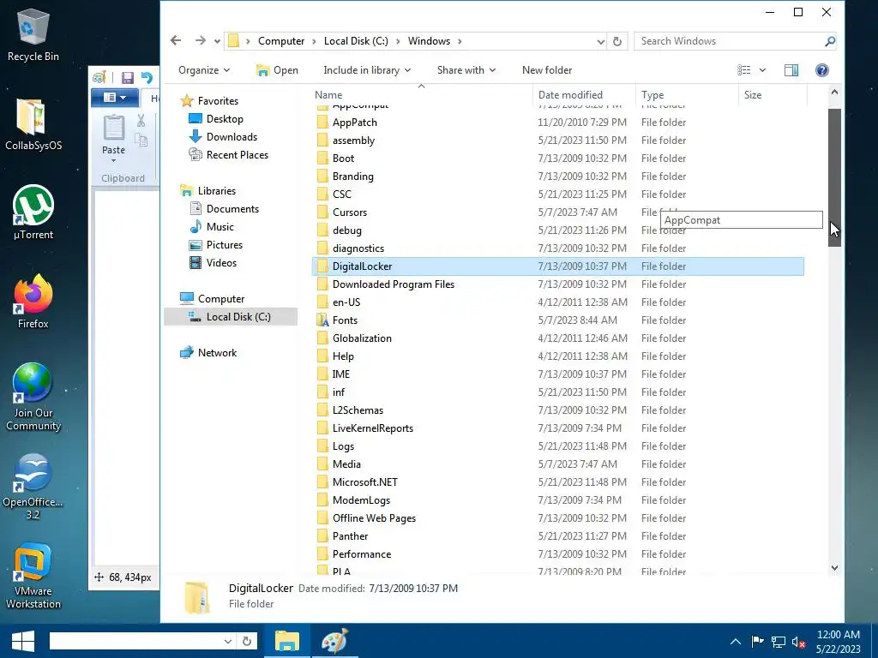Click the scrollbar up arrow in file list
This screenshot has height=658, width=878.
[834, 92]
